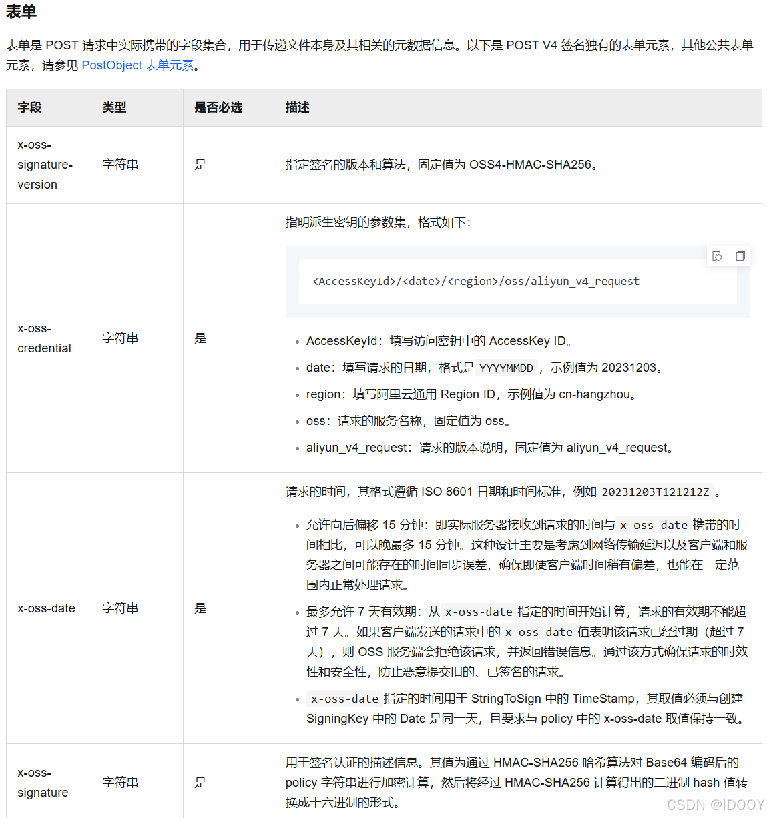Select the 字段 column header
Screen dimensions: 767x818
[x=29, y=107]
